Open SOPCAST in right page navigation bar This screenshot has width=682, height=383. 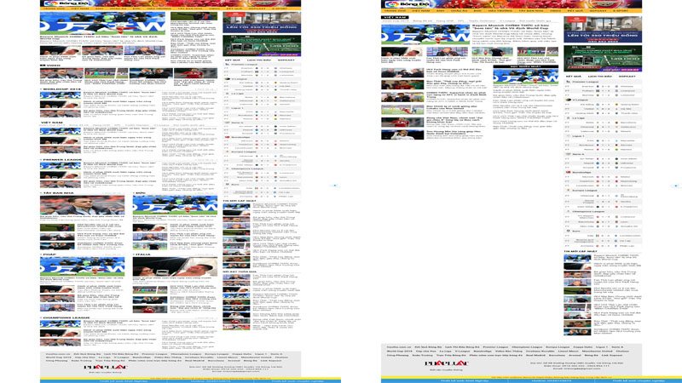point(598,11)
